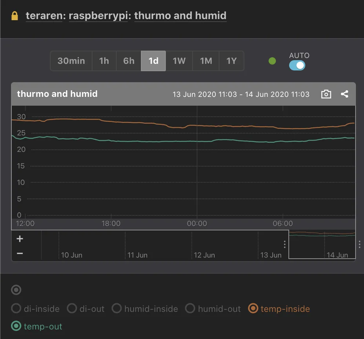This screenshot has height=339, width=364.
Task: Toggle the AUTO refresh switch
Action: pos(297,65)
